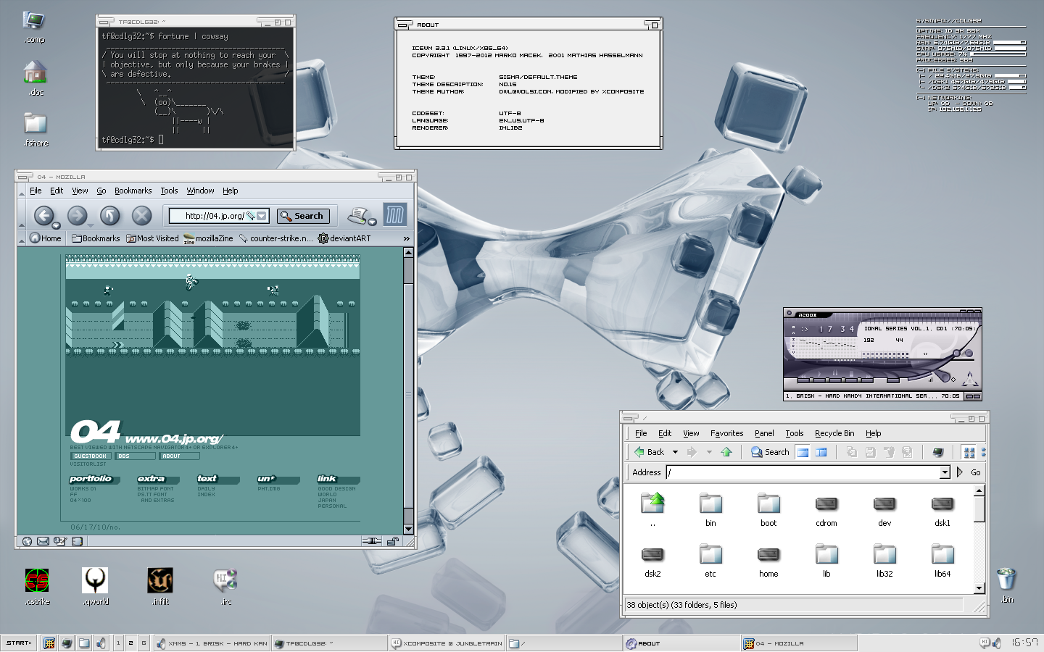Click the up-one-level green arrow in the file manager
1044x652 pixels.
(x=726, y=452)
